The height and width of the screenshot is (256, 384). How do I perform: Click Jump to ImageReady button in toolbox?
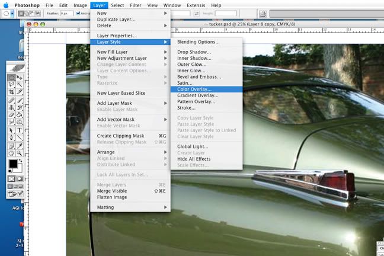click(x=15, y=194)
